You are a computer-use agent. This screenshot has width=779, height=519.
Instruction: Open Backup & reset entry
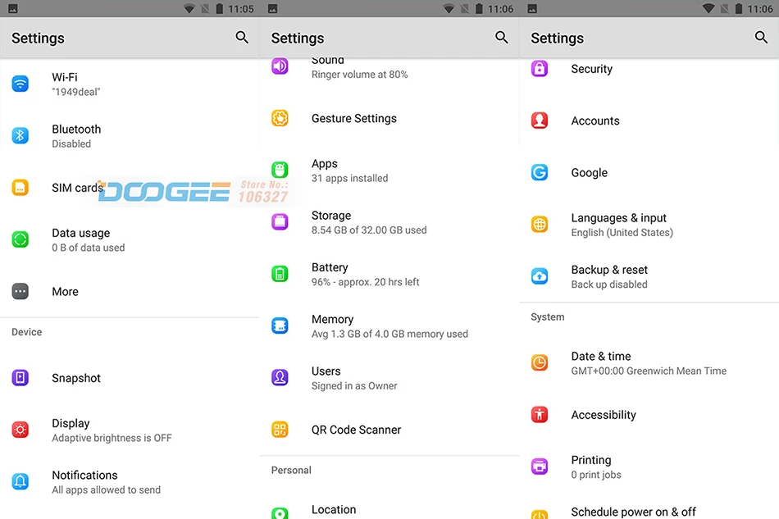(x=649, y=276)
